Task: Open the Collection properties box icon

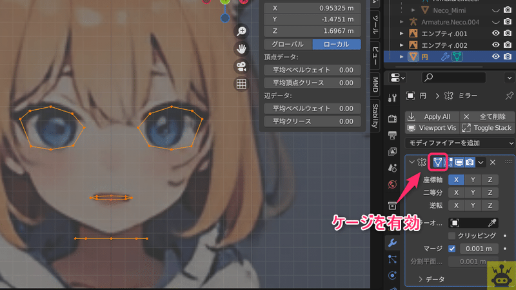Action: click(392, 205)
